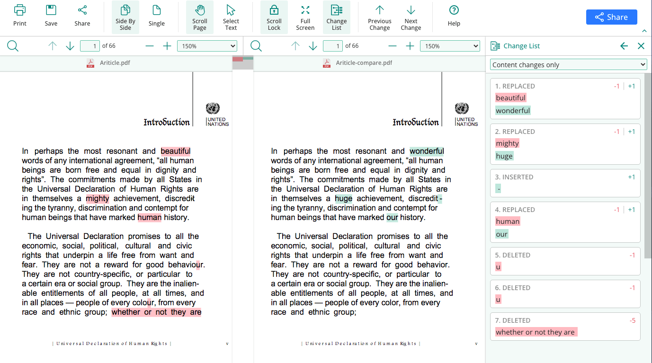The width and height of the screenshot is (652, 363).
Task: Open the Content changes only filter dropdown
Action: (568, 64)
